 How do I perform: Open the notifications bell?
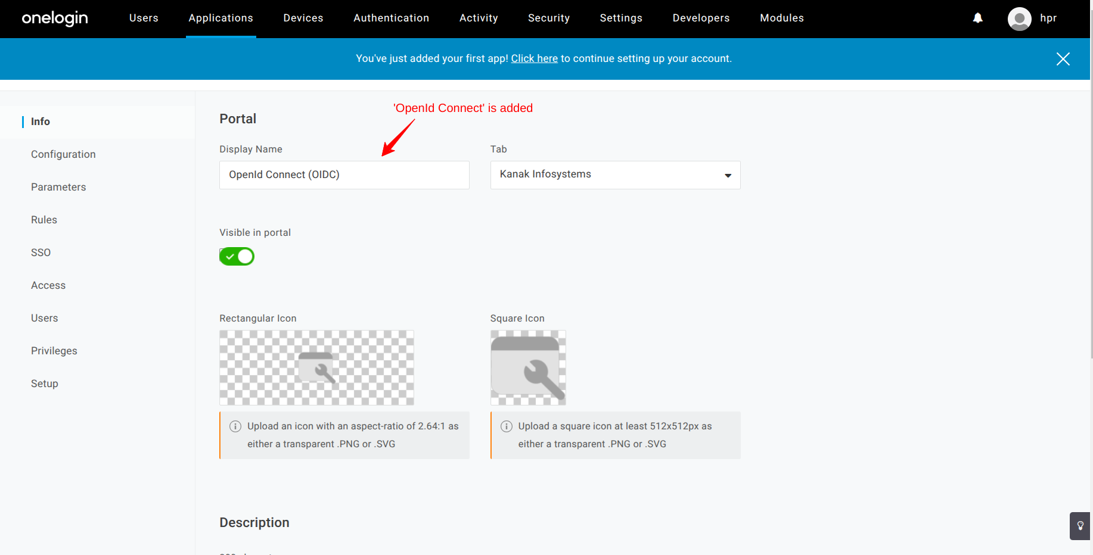pyautogui.click(x=977, y=18)
